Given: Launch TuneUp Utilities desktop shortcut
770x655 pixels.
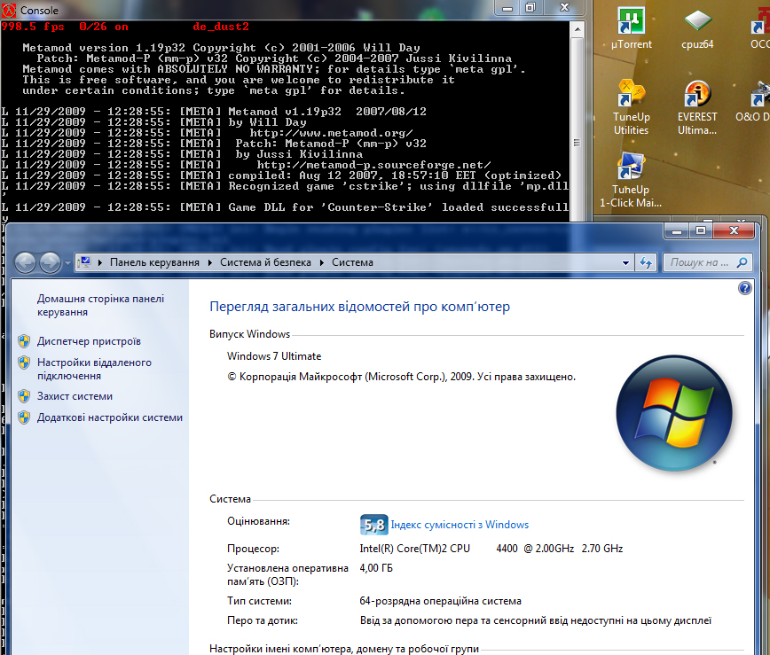Looking at the screenshot, I should (x=631, y=107).
